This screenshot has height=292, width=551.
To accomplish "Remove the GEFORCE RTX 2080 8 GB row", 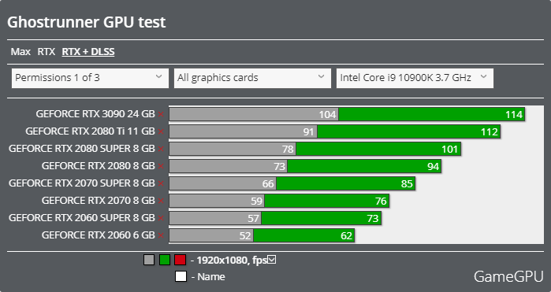I will click(161, 166).
